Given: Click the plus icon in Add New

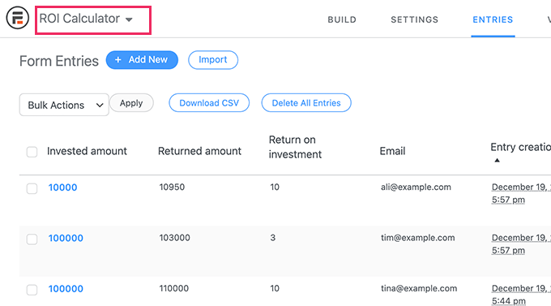Looking at the screenshot, I should pos(118,60).
